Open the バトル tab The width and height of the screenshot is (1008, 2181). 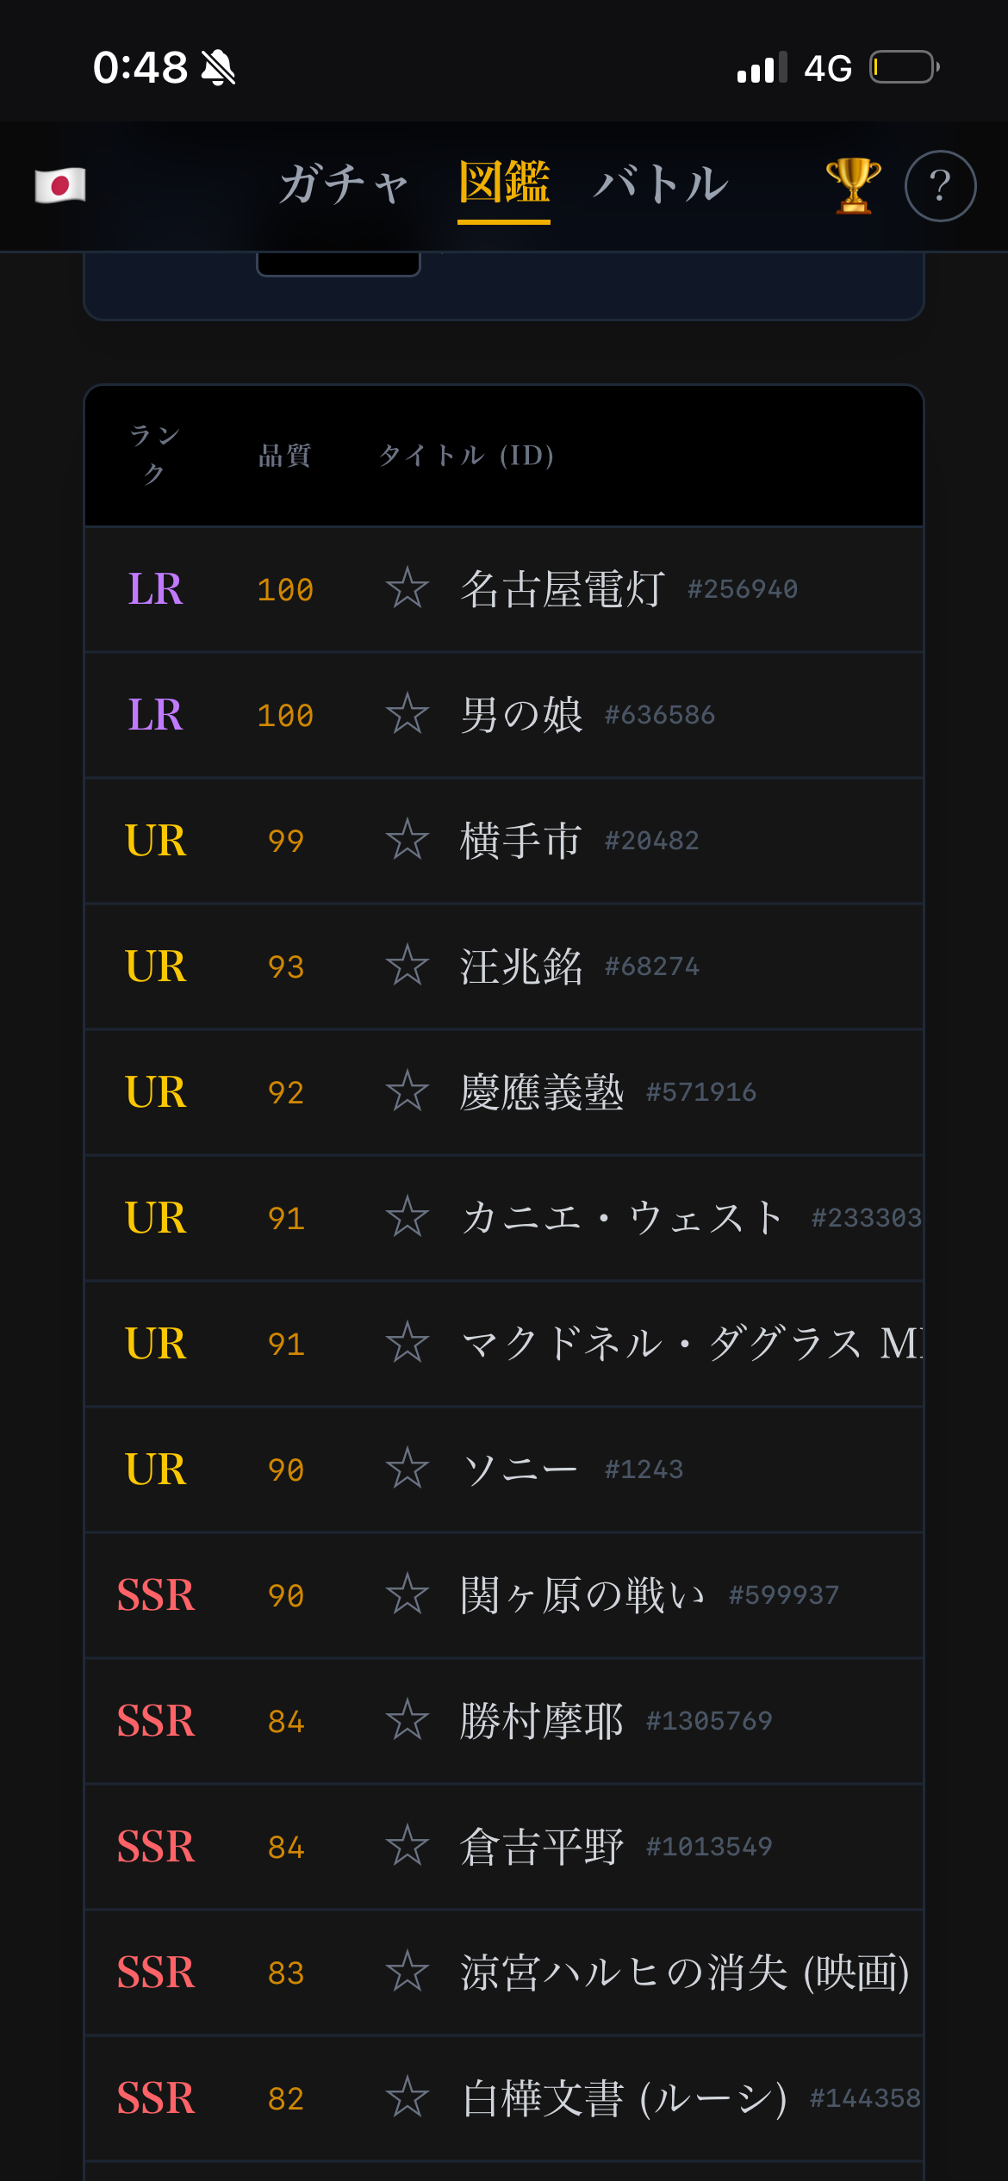pos(661,184)
